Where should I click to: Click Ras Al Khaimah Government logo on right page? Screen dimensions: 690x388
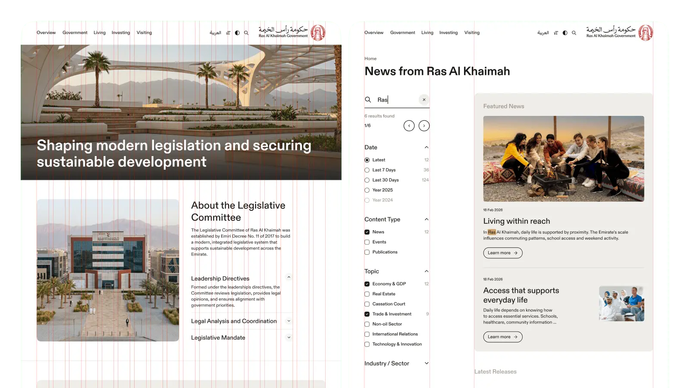(x=620, y=32)
